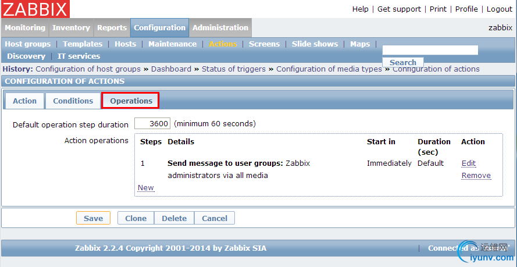Screen dimensions: 517x267
Task: Open history link Configuration of media types
Action: pyautogui.click(x=329, y=69)
